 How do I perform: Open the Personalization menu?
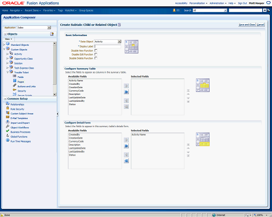coord(198,3)
